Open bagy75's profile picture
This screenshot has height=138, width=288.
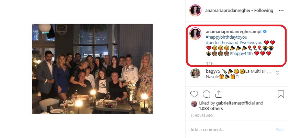pyautogui.click(x=195, y=73)
